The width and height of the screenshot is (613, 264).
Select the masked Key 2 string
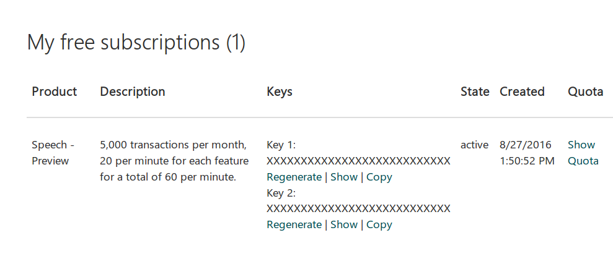pyautogui.click(x=358, y=208)
